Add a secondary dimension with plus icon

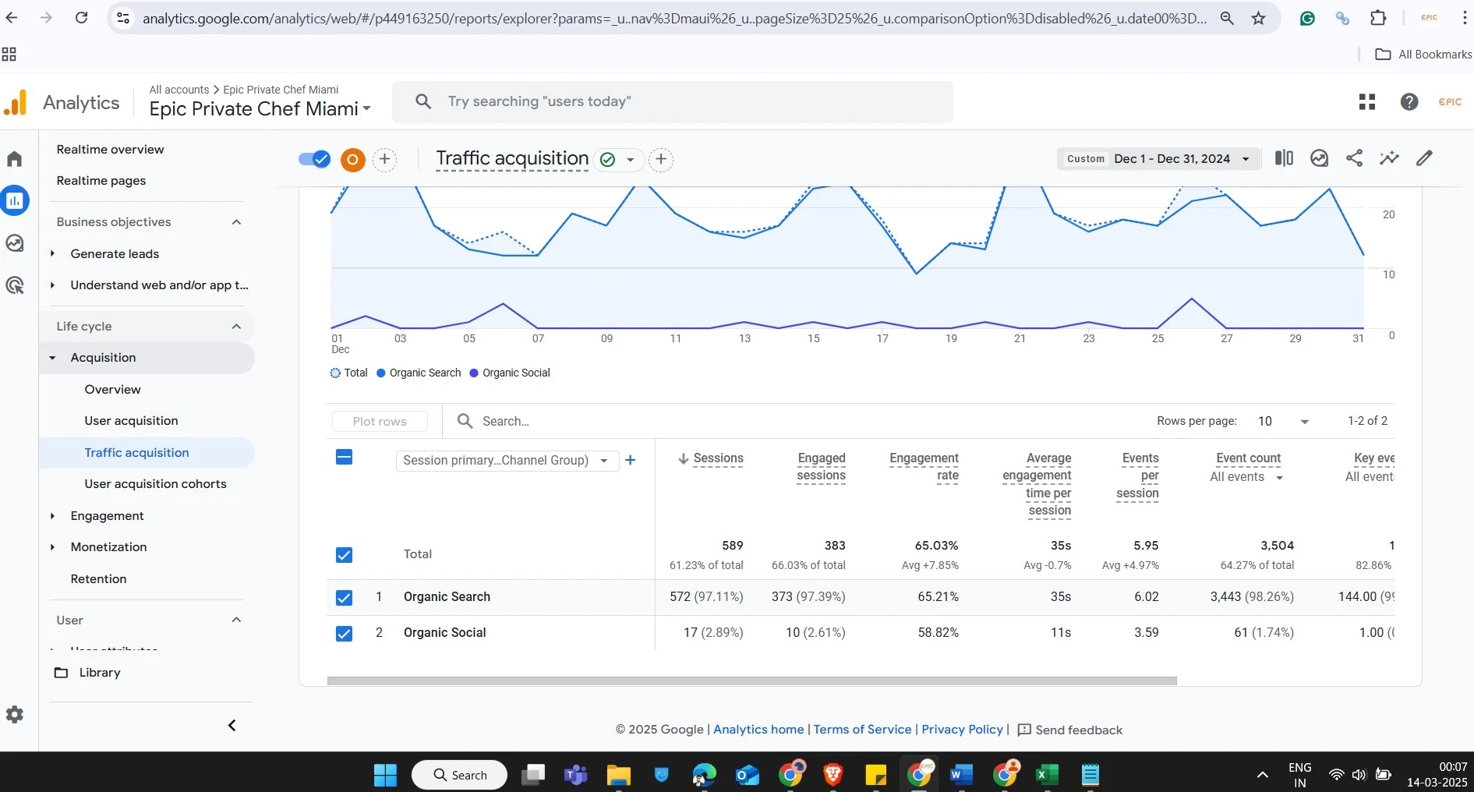631,460
